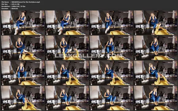Open the thumbnail stamped 00:02:57

coord(67,73)
